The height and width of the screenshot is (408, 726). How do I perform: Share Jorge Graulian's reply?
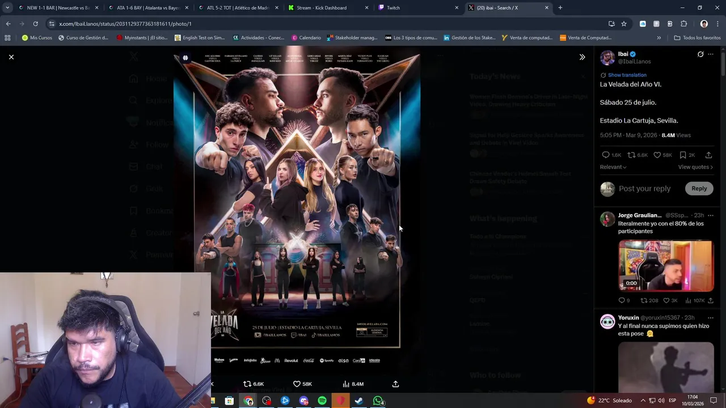(x=710, y=301)
